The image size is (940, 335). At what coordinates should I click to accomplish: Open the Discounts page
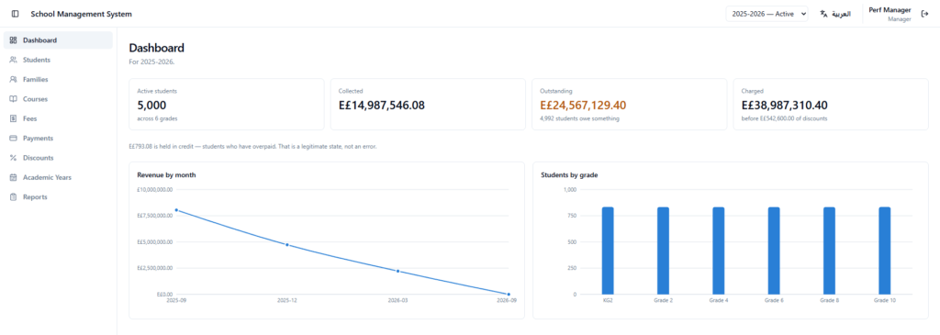pyautogui.click(x=58, y=158)
